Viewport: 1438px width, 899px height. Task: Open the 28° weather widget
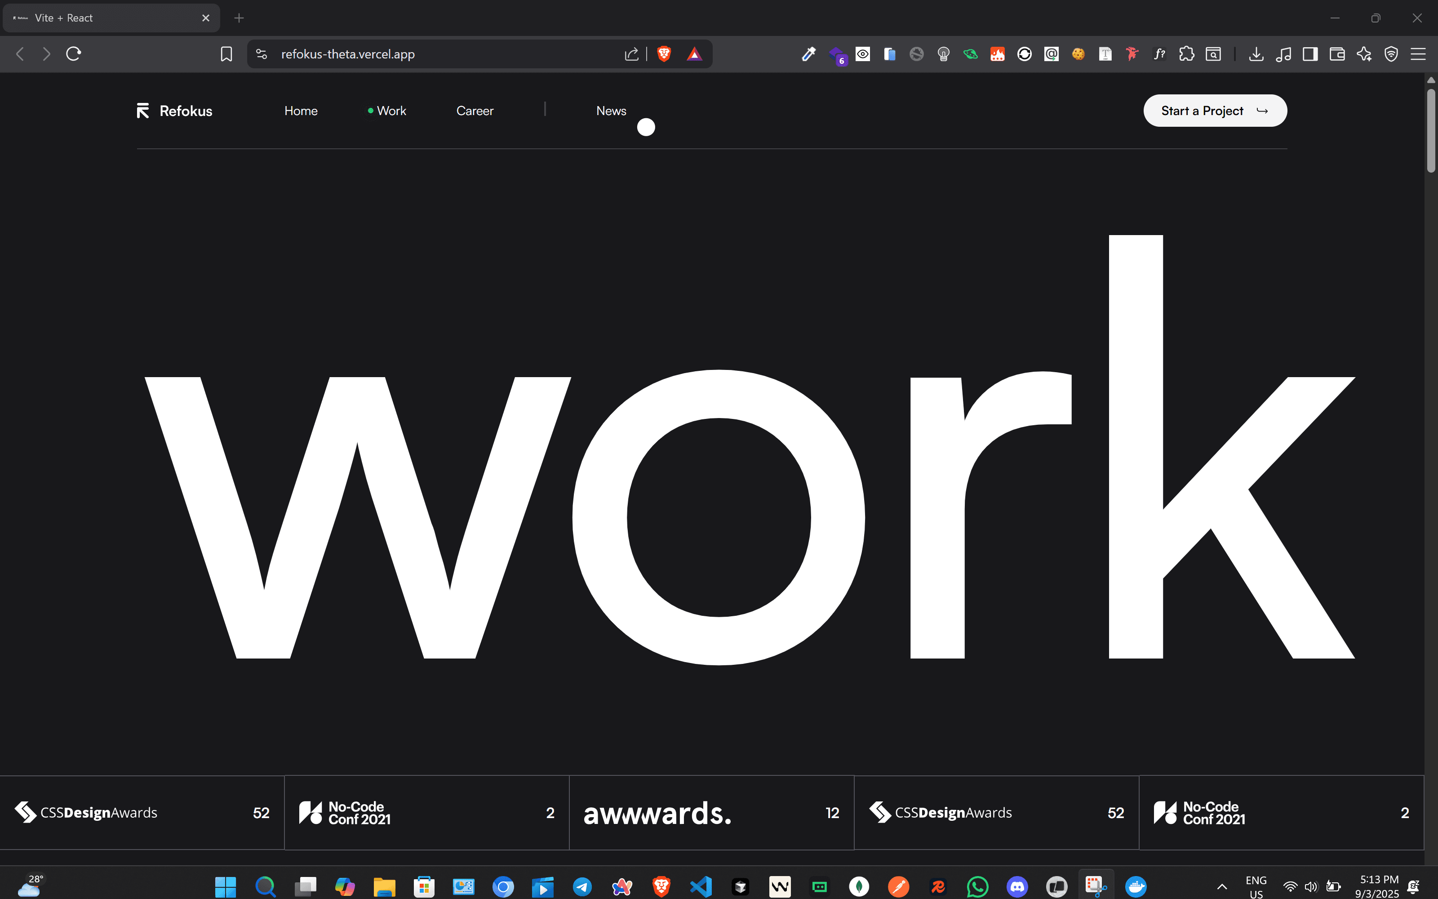[30, 886]
